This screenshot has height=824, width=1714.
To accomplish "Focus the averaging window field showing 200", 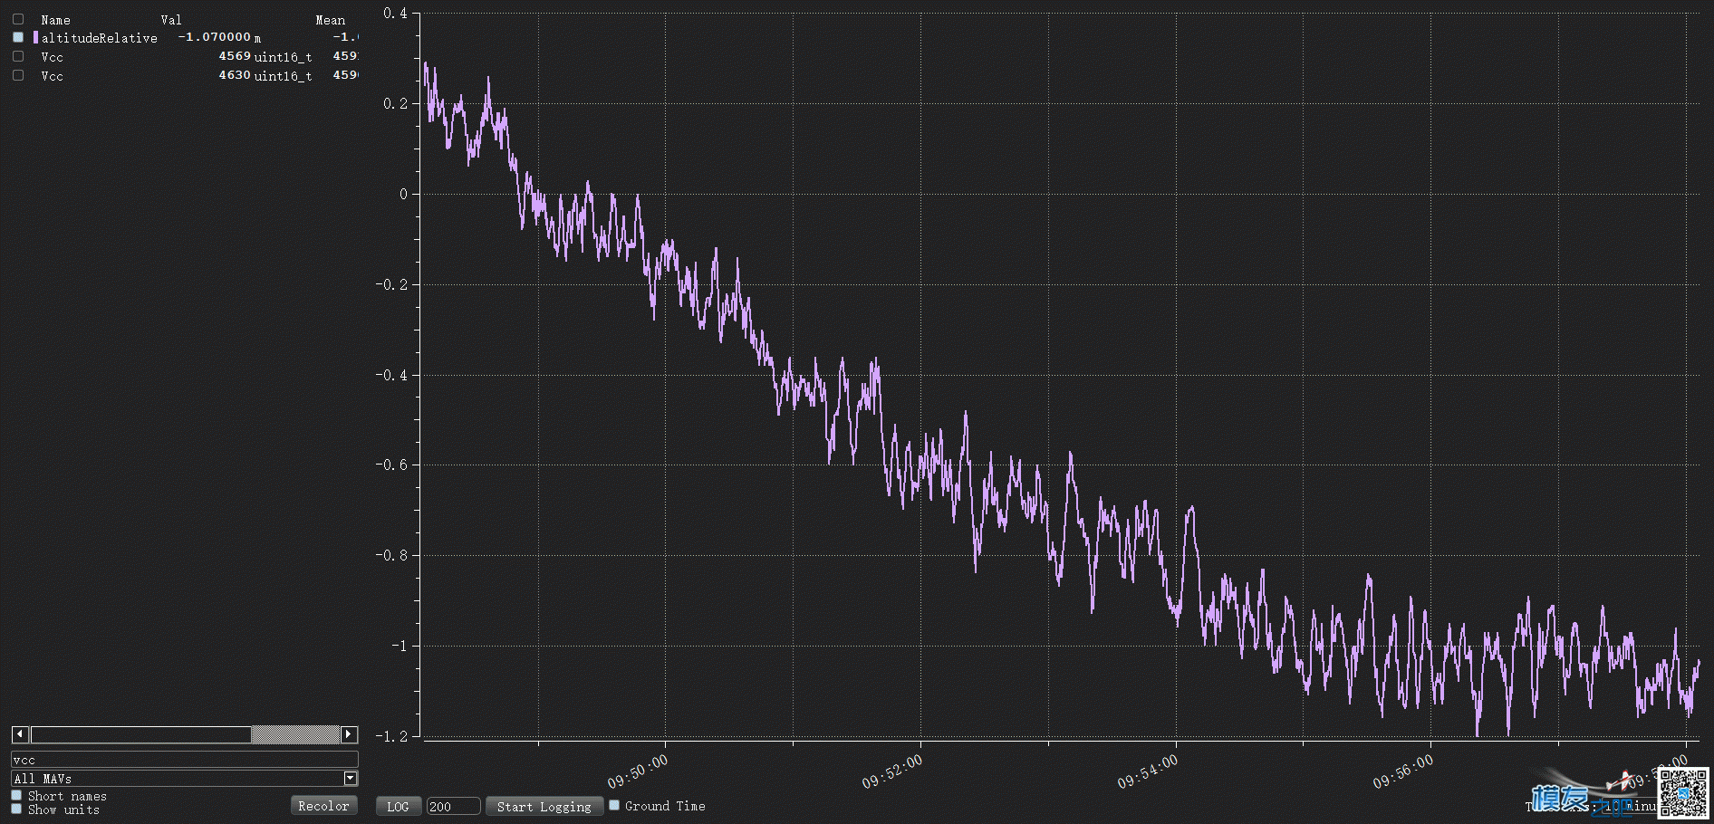I will [x=453, y=807].
